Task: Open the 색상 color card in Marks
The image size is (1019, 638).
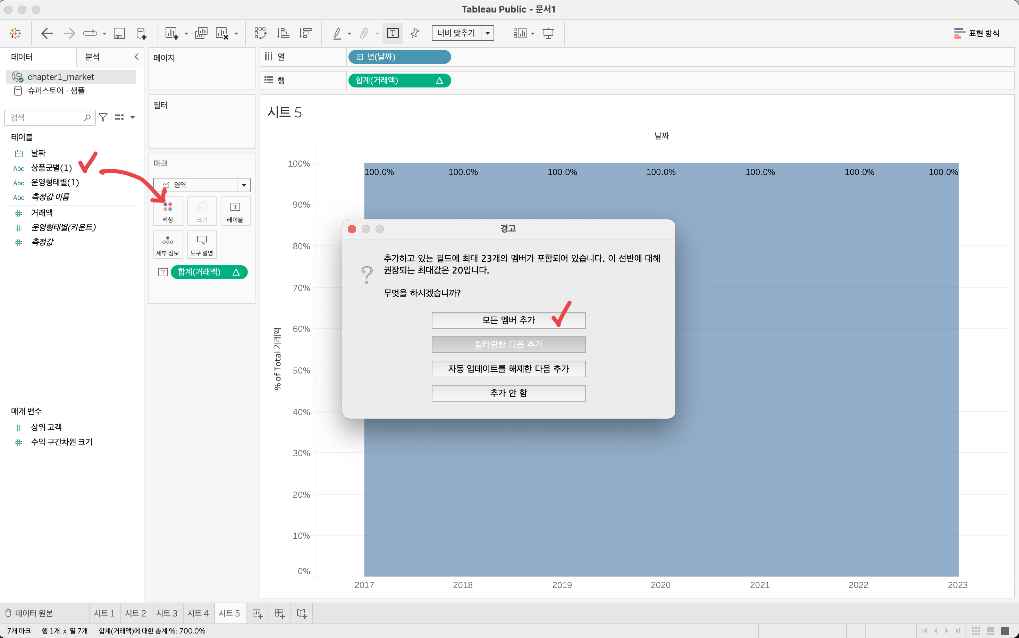Action: point(168,211)
